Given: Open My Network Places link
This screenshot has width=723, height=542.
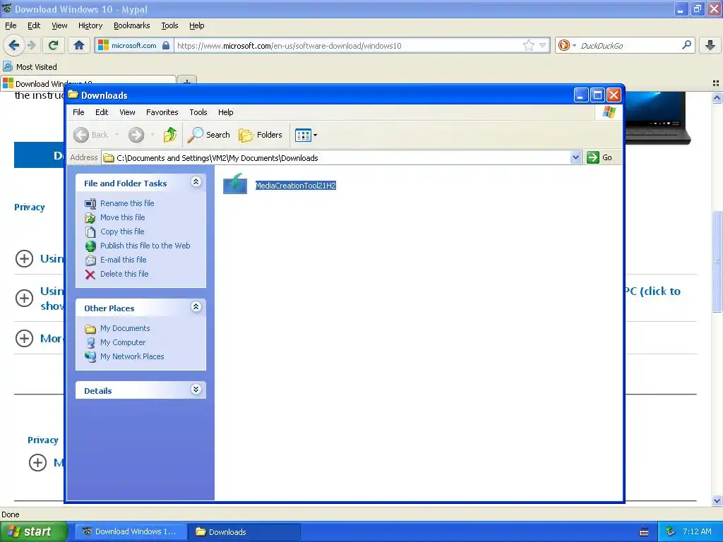Looking at the screenshot, I should 132,356.
